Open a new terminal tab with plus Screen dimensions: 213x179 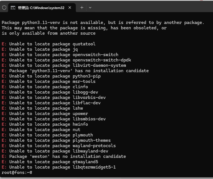(x=82, y=8)
